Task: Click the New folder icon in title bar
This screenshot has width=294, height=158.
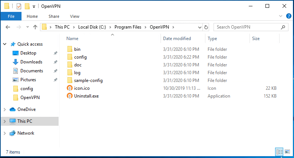Action: tap(27, 6)
